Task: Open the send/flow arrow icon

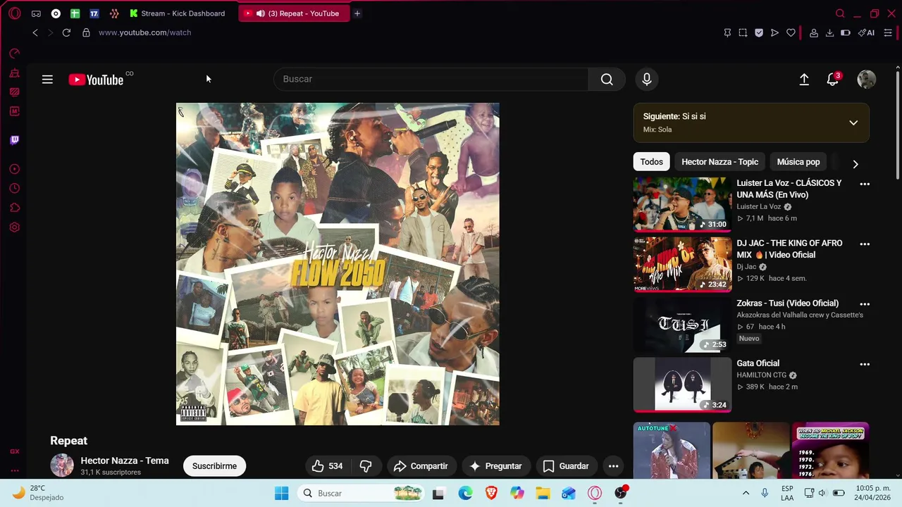Action: coord(774,32)
